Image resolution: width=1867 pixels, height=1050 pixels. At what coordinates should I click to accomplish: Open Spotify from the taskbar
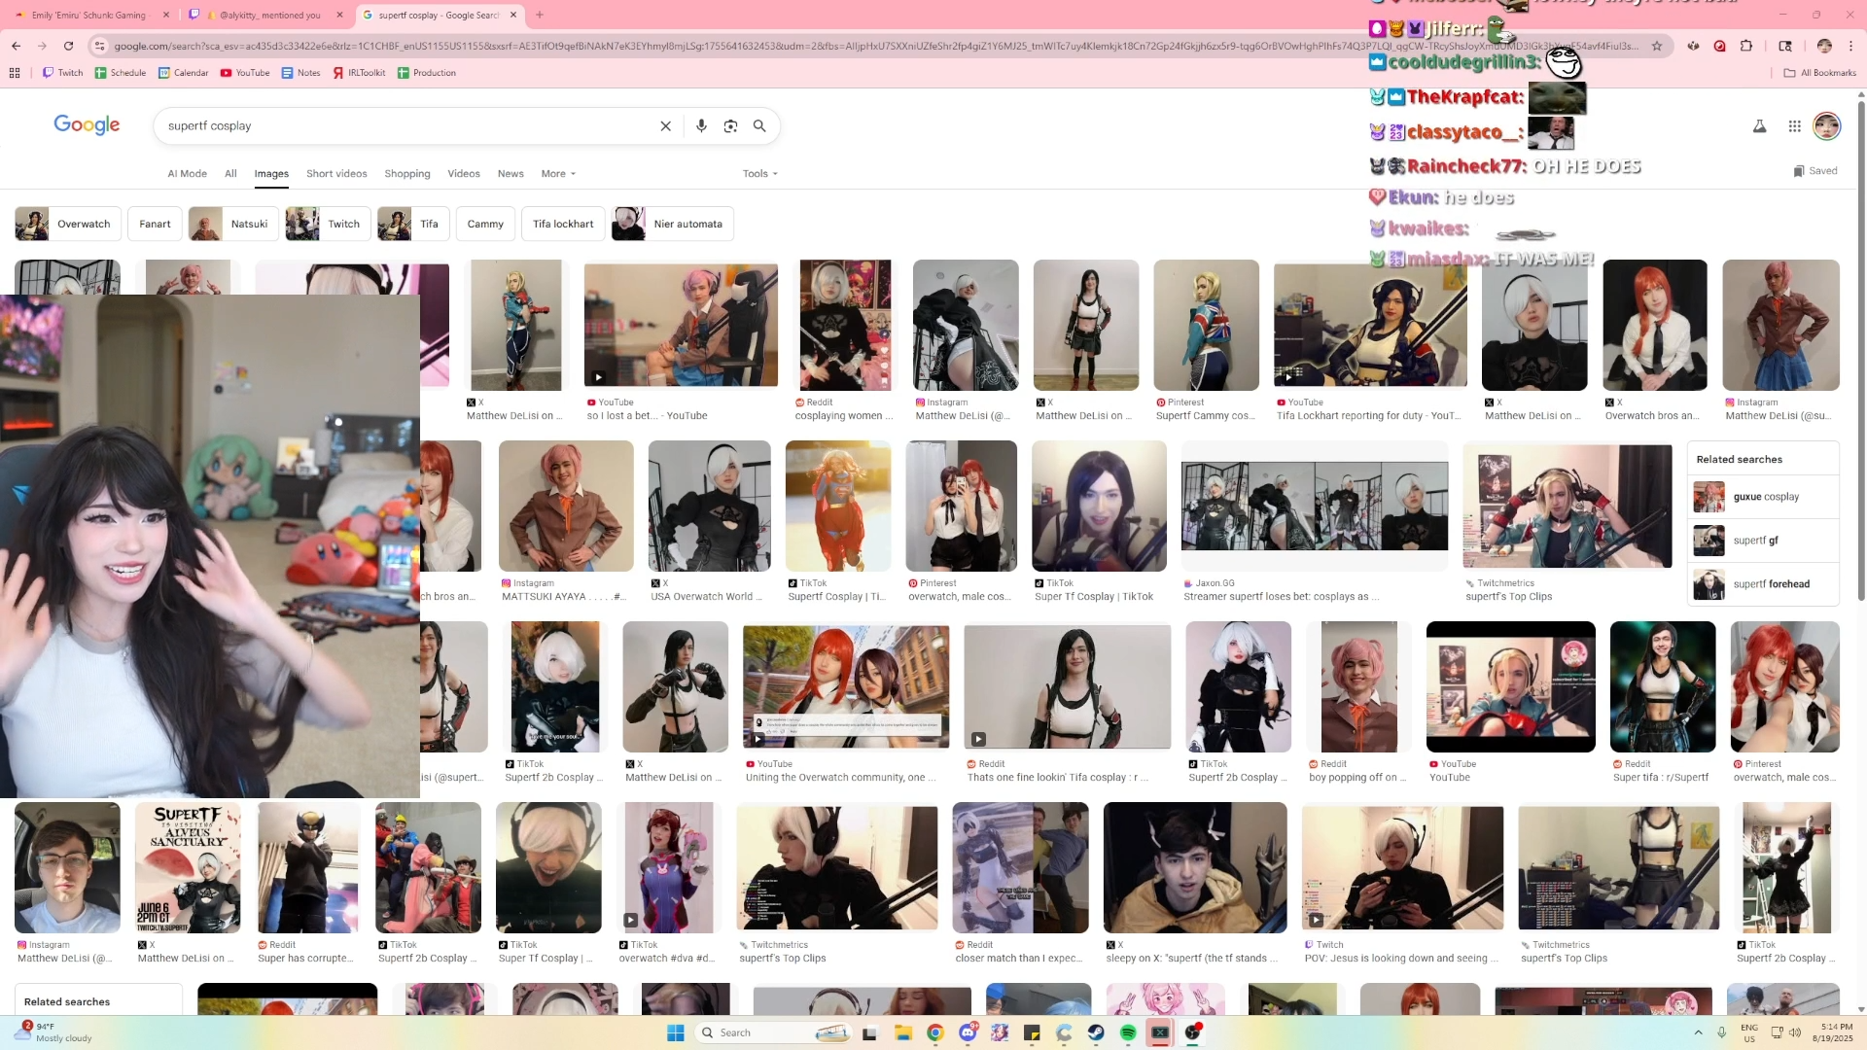(x=1128, y=1032)
